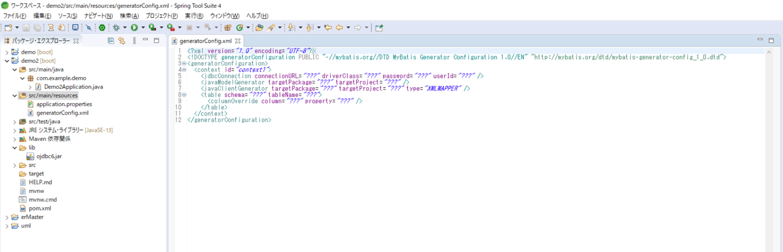Toggle code folding for the table element
Image resolution: width=783 pixels, height=252 pixels.
coord(184,94)
